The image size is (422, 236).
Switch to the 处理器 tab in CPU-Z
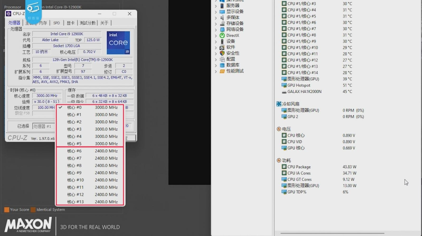point(14,23)
